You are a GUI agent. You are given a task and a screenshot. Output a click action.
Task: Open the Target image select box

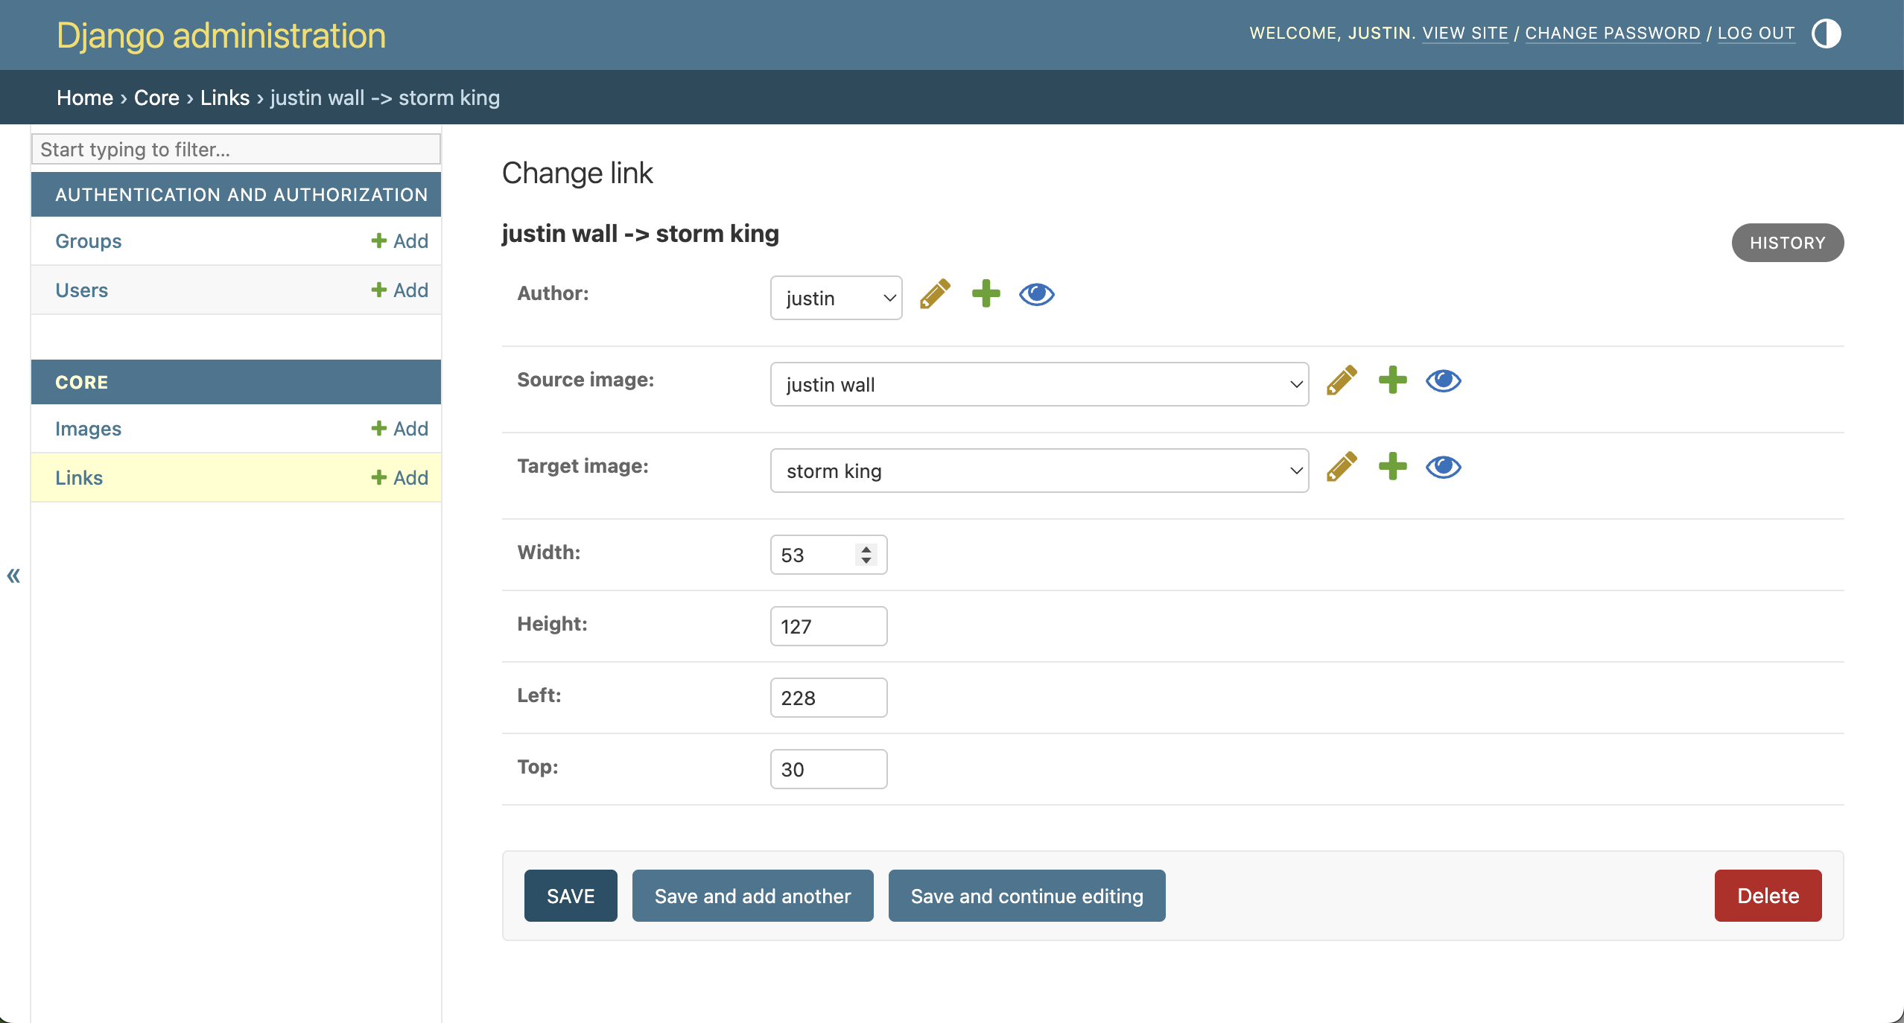[x=1039, y=471]
